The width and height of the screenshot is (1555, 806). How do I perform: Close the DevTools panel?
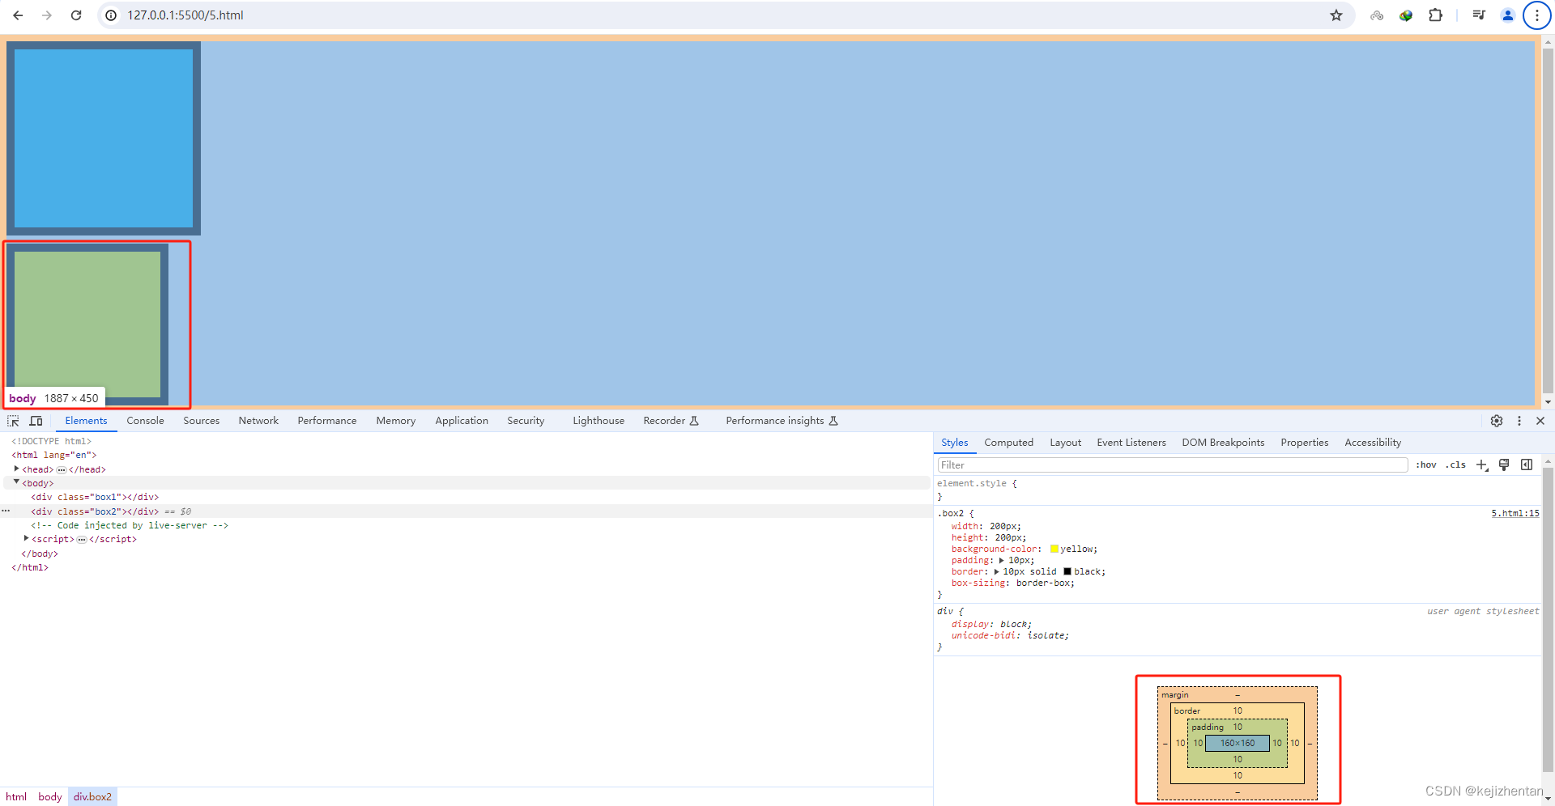[1540, 421]
